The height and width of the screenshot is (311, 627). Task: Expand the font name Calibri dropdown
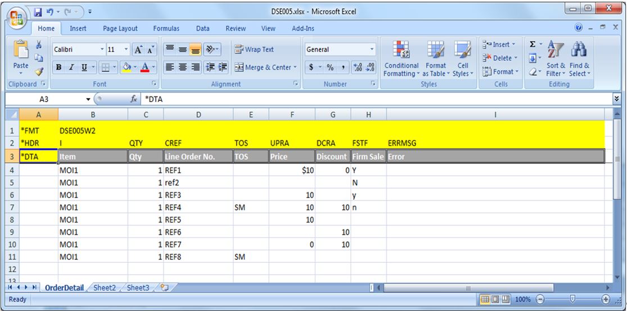pos(102,49)
